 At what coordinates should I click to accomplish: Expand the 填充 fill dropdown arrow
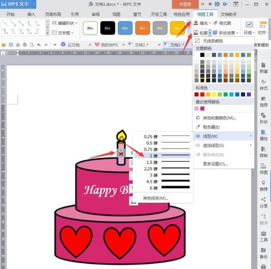click(x=210, y=23)
